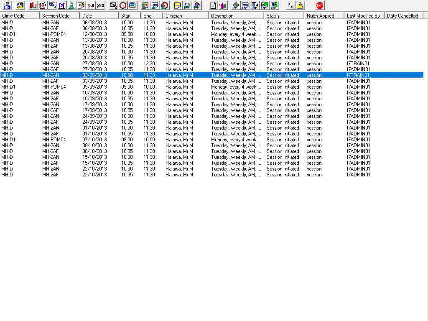The height and width of the screenshot is (321, 428).
Task: Click the blue M letter toolbar icon
Action: 62,5
